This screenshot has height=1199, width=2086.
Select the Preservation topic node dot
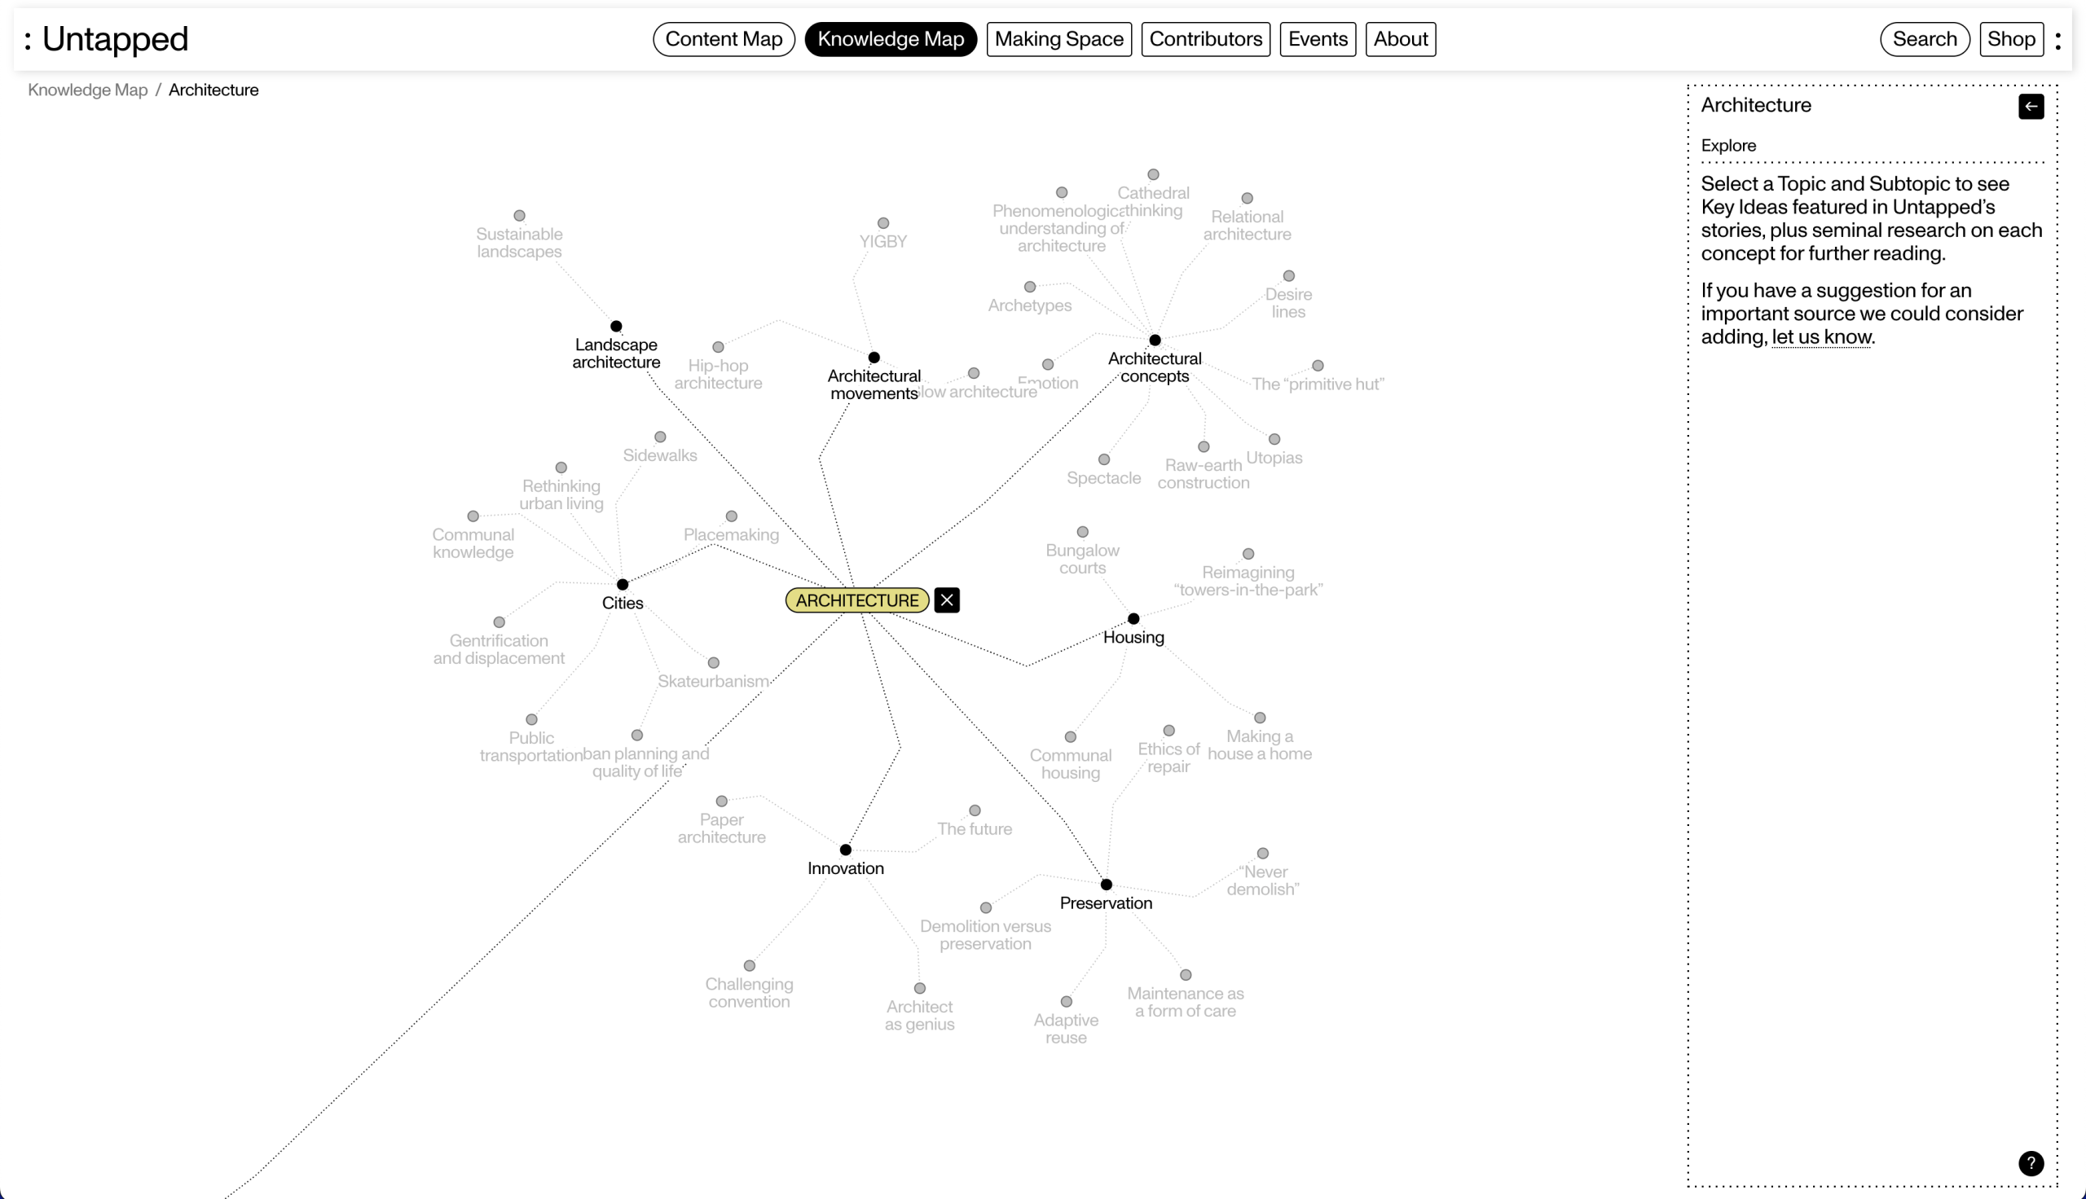(1106, 885)
